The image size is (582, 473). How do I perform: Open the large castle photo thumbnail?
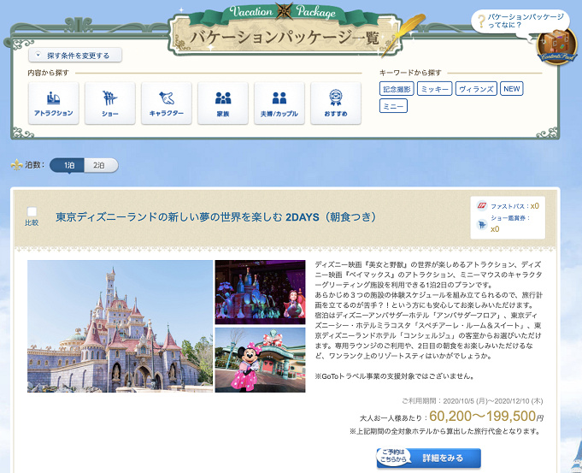[121, 326]
